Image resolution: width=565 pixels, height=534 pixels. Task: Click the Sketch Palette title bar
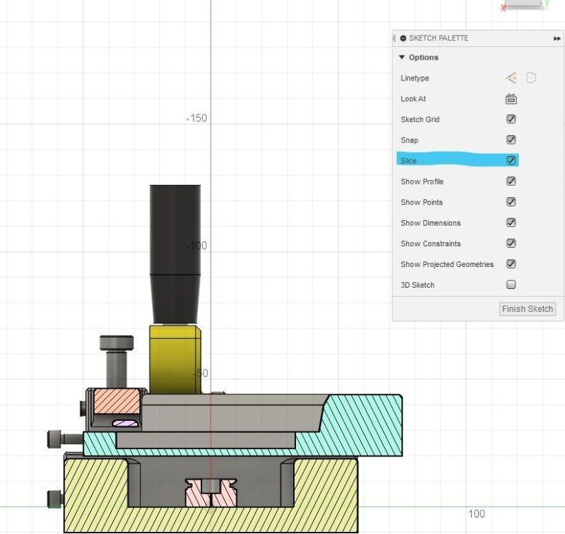477,38
